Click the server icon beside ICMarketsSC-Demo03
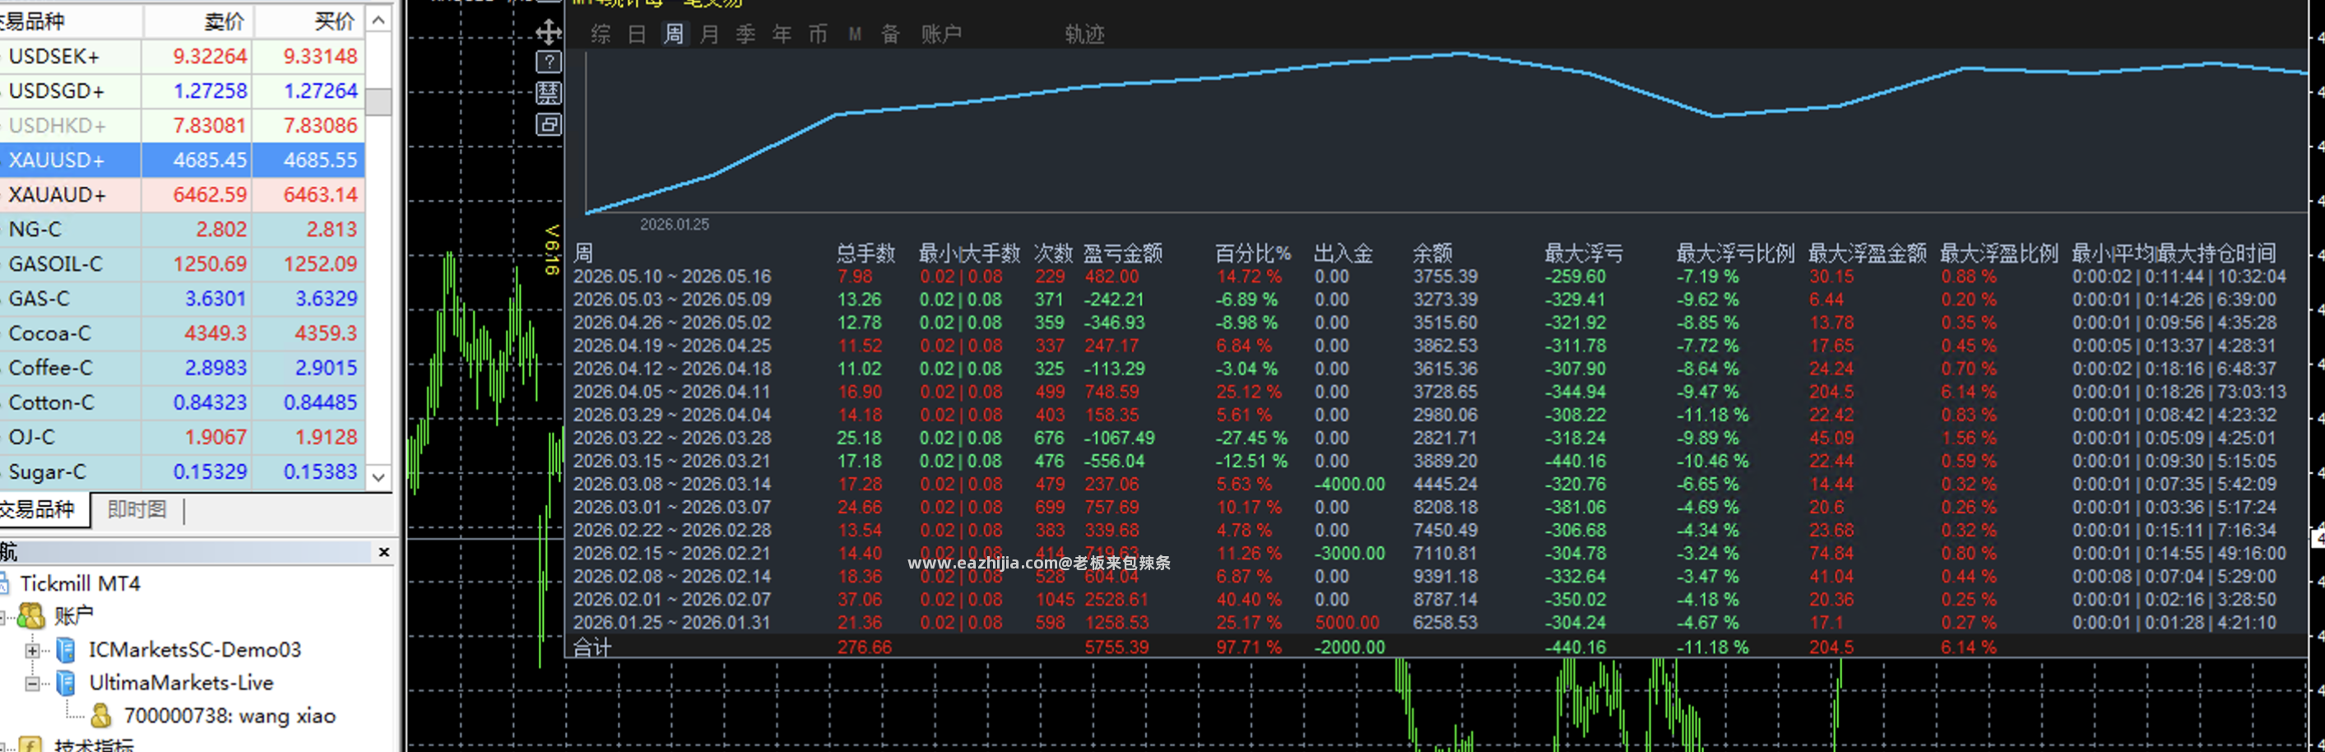This screenshot has height=752, width=2325. coord(66,649)
